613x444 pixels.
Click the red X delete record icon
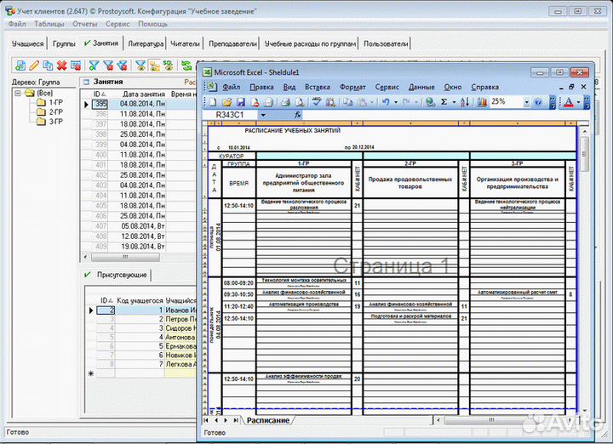coord(60,65)
